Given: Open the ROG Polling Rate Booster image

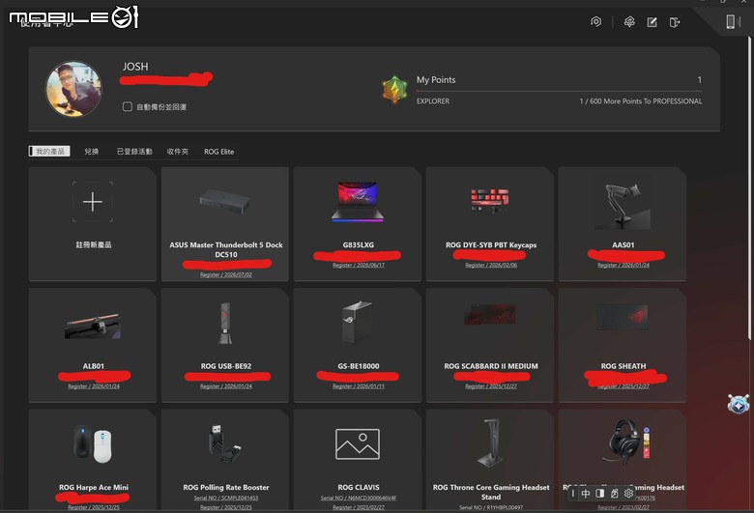Looking at the screenshot, I should point(224,443).
